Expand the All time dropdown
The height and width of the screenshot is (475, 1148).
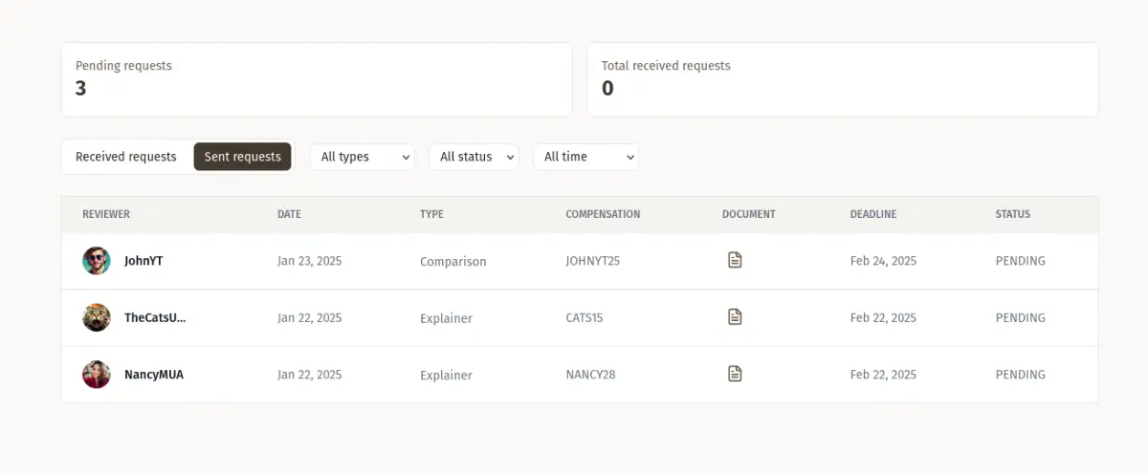[x=585, y=157]
